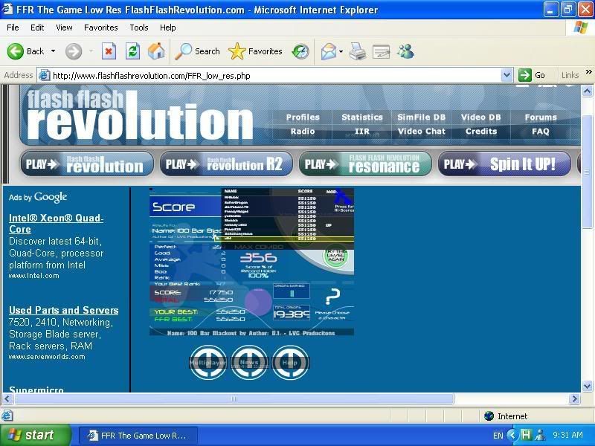Open the Video DB link
Screen dimensions: 595x446
click(x=480, y=117)
